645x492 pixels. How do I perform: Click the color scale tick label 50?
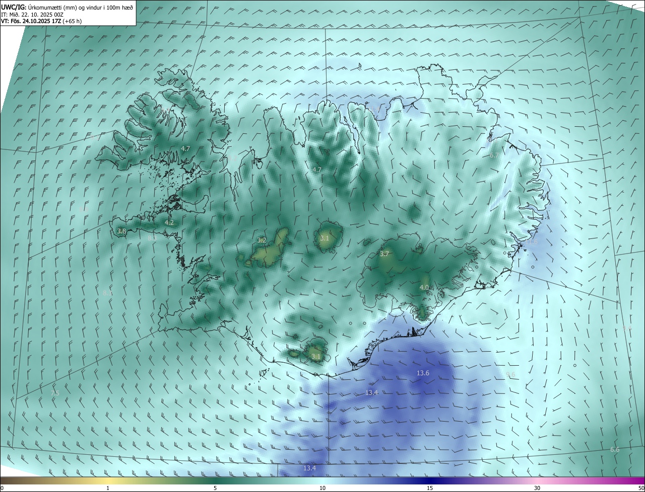(x=641, y=488)
